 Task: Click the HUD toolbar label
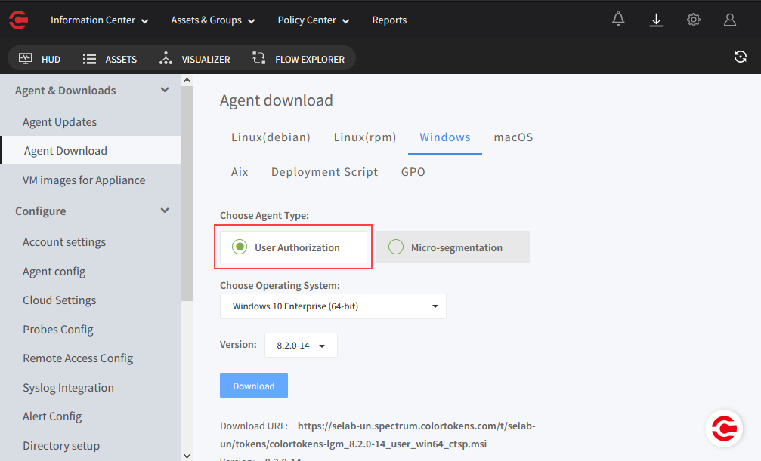(51, 59)
